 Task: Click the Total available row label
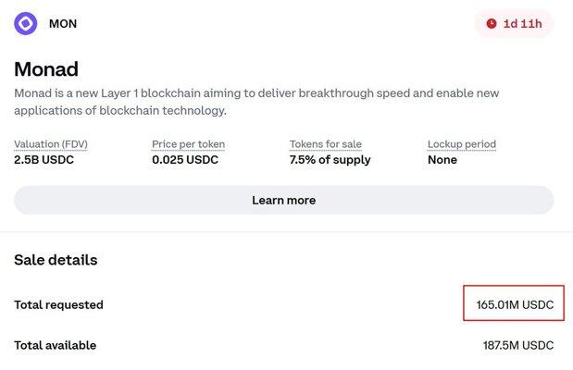55,345
